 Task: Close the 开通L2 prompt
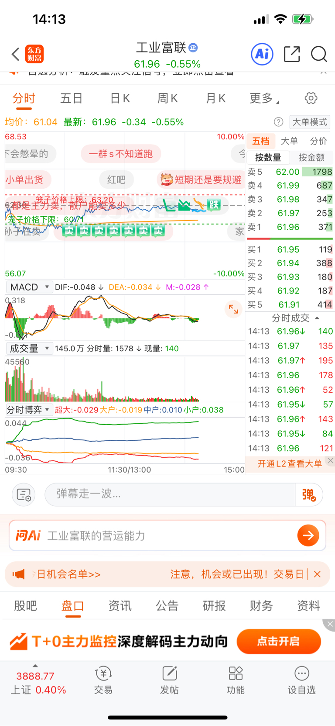[331, 460]
